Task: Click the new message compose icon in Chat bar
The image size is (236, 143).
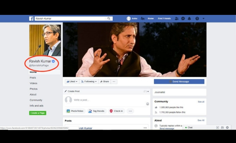Action: (x=218, y=127)
